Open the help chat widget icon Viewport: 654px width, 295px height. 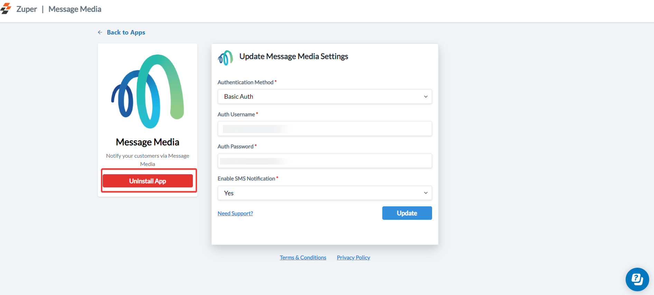coord(637,279)
